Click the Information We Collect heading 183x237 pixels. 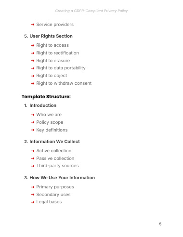tap(54, 142)
